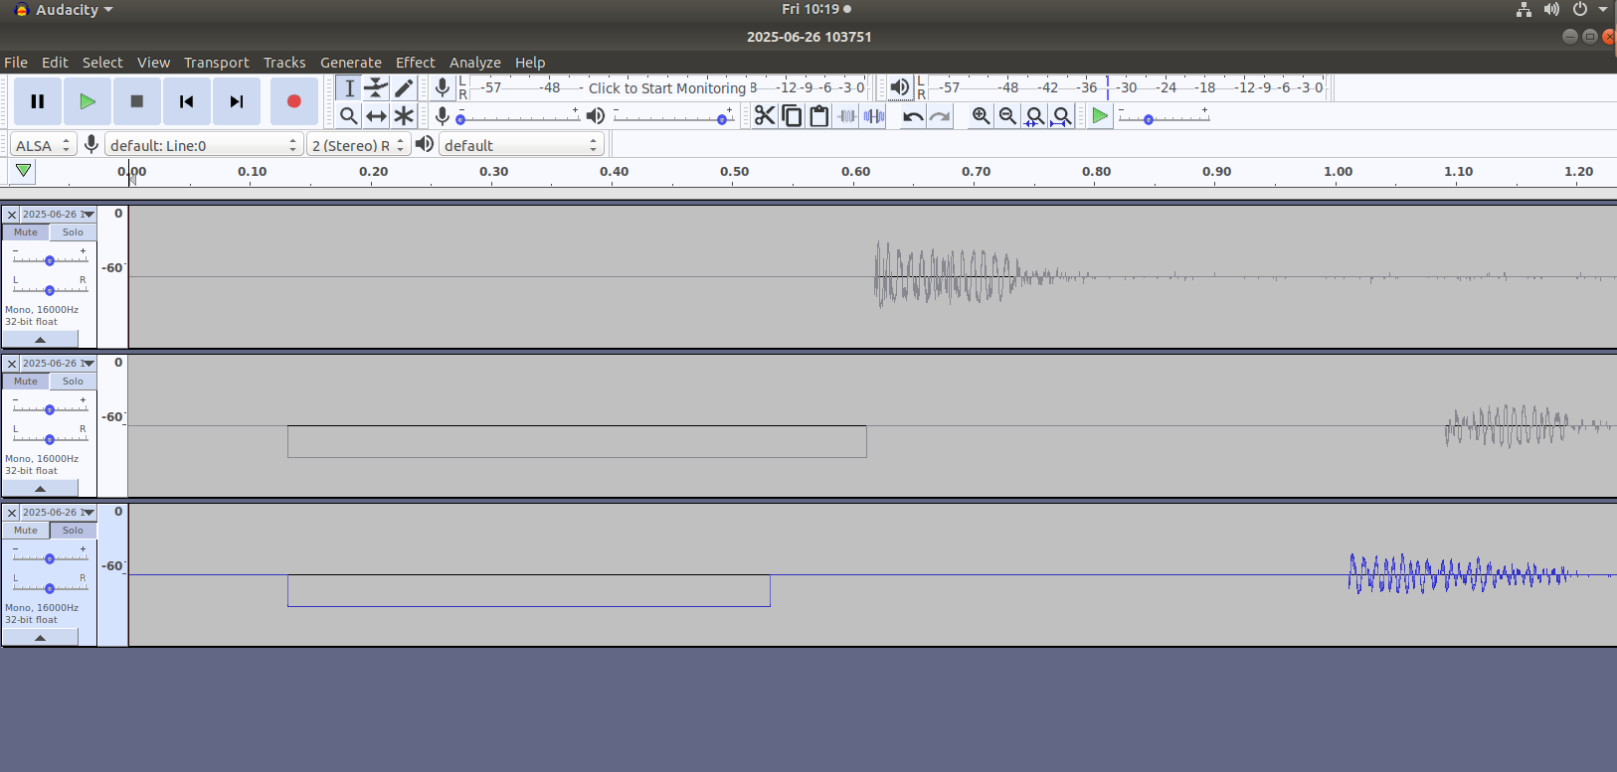
Task: Select the Envelope tool
Action: pos(376,87)
